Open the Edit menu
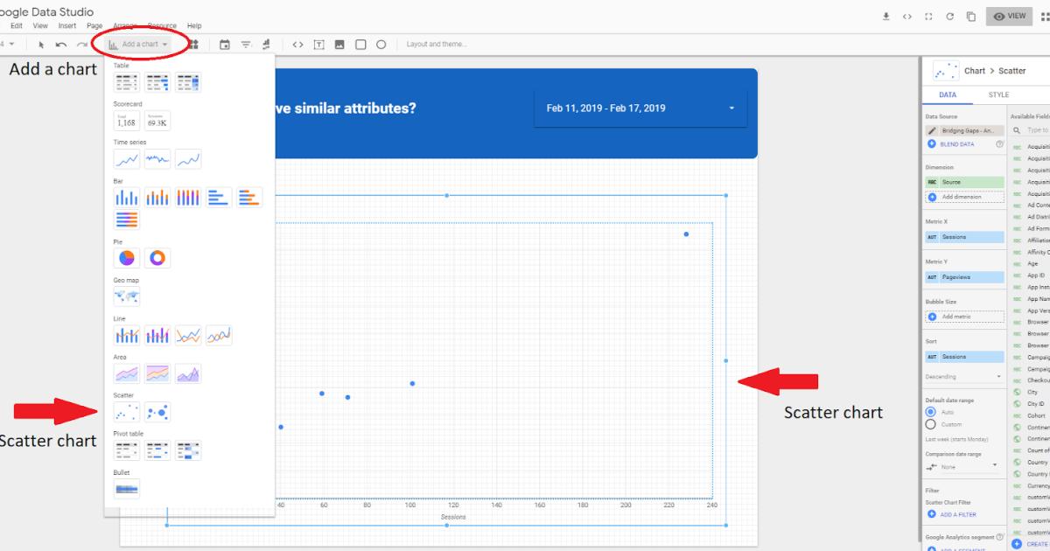Image resolution: width=1050 pixels, height=551 pixels. (17, 26)
